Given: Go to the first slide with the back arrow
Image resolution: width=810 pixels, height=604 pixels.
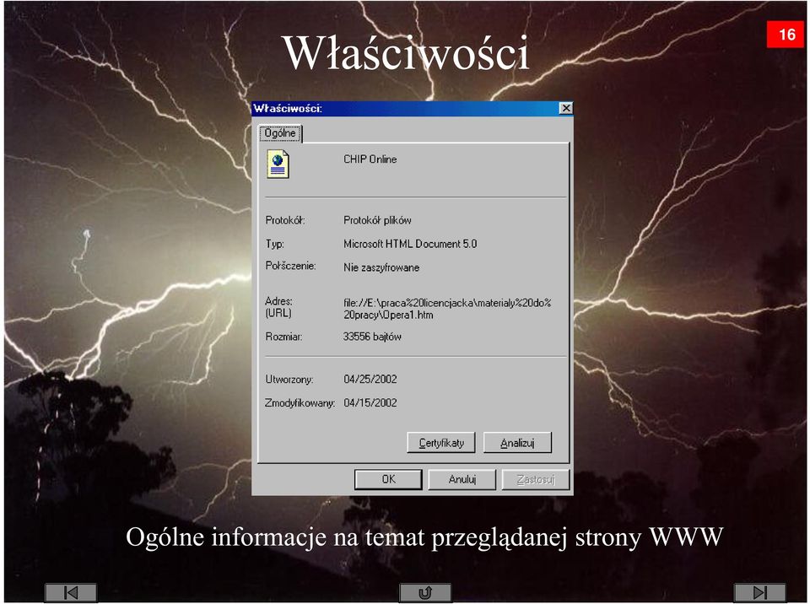Looking at the screenshot, I should pyautogui.click(x=71, y=592).
